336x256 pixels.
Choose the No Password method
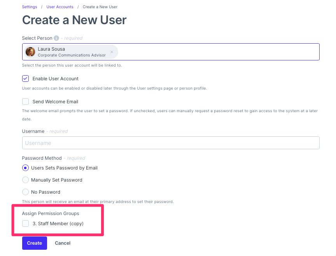[x=25, y=192]
